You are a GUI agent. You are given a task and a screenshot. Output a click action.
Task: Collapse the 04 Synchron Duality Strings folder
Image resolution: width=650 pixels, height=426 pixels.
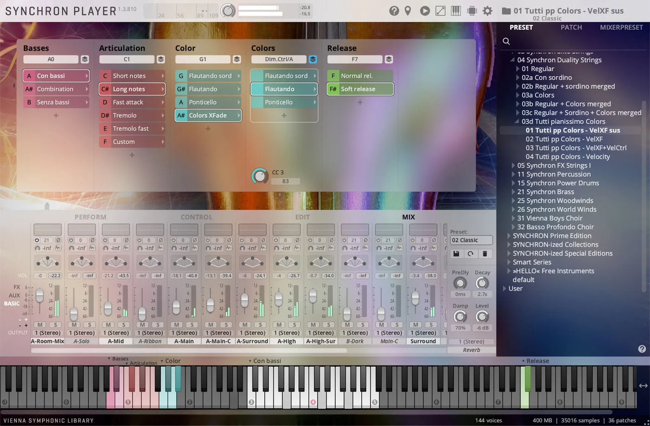click(x=513, y=60)
